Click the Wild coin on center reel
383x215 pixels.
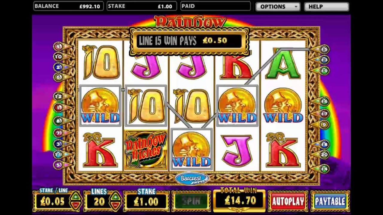pyautogui.click(x=191, y=150)
